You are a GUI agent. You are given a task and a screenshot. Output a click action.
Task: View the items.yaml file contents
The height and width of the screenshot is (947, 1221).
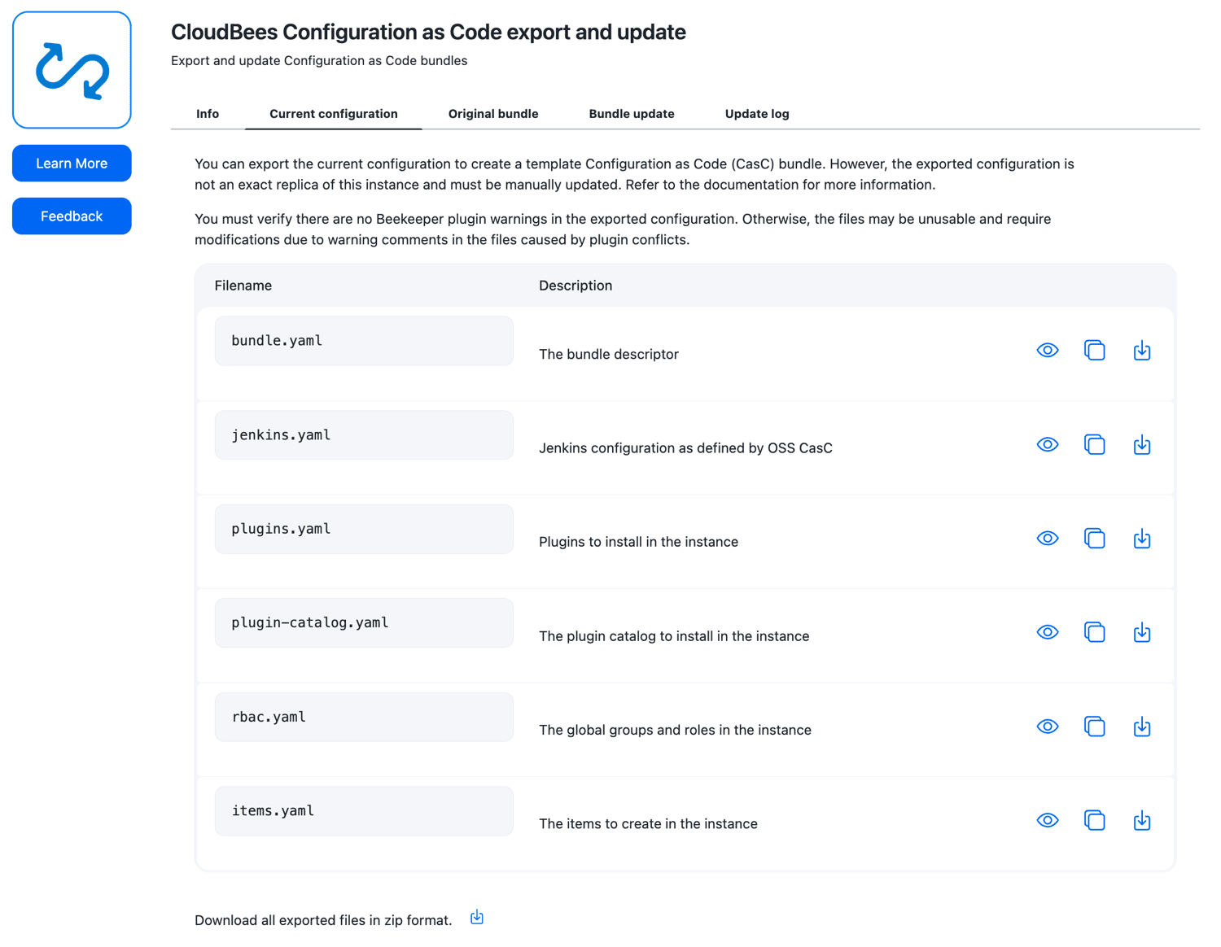[x=1048, y=820]
